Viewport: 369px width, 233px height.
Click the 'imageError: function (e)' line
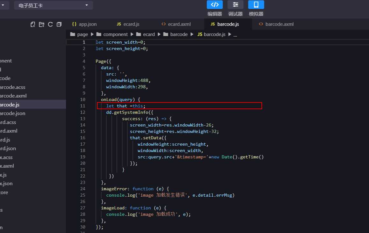135,189
